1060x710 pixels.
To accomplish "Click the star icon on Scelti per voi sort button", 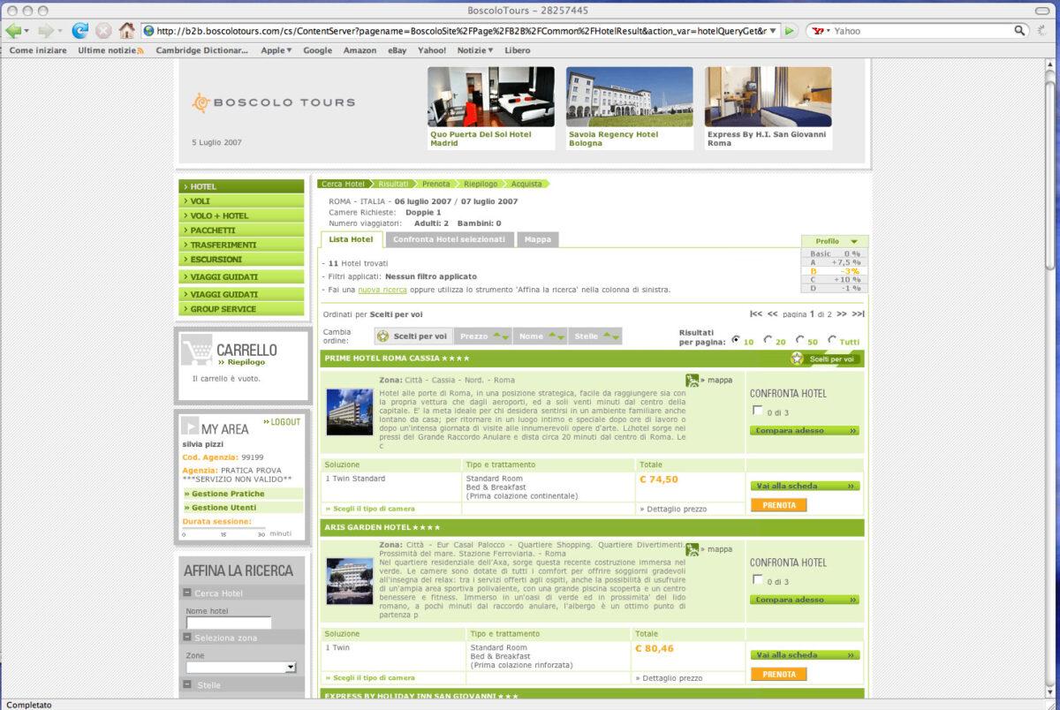I will 382,336.
